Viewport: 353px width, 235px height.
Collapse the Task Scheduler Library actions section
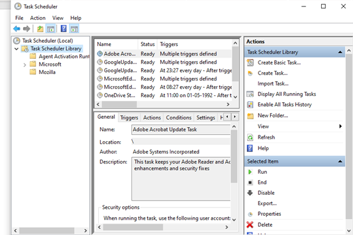340,52
